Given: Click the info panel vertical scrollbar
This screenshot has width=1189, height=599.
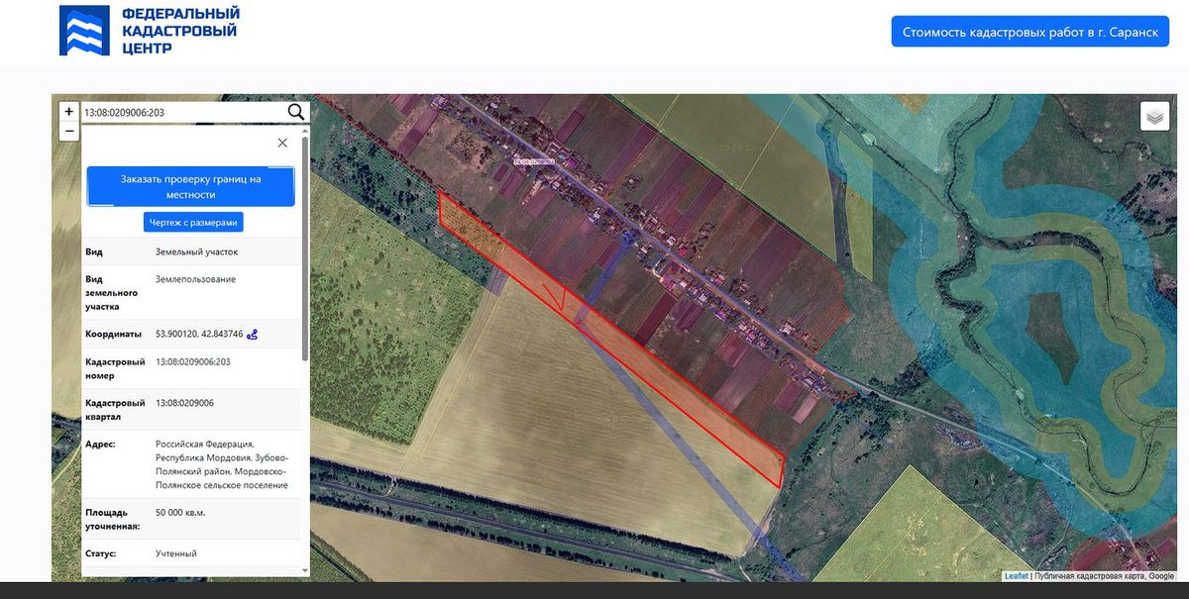Looking at the screenshot, I should (x=305, y=250).
